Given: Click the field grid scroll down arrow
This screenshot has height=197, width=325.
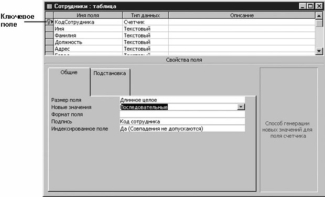Looking at the screenshot, I should click(x=319, y=51).
